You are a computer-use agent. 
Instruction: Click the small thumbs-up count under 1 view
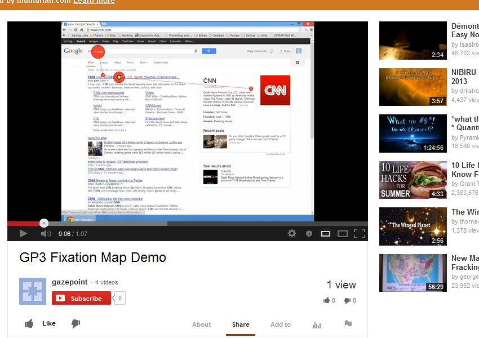[329, 300]
